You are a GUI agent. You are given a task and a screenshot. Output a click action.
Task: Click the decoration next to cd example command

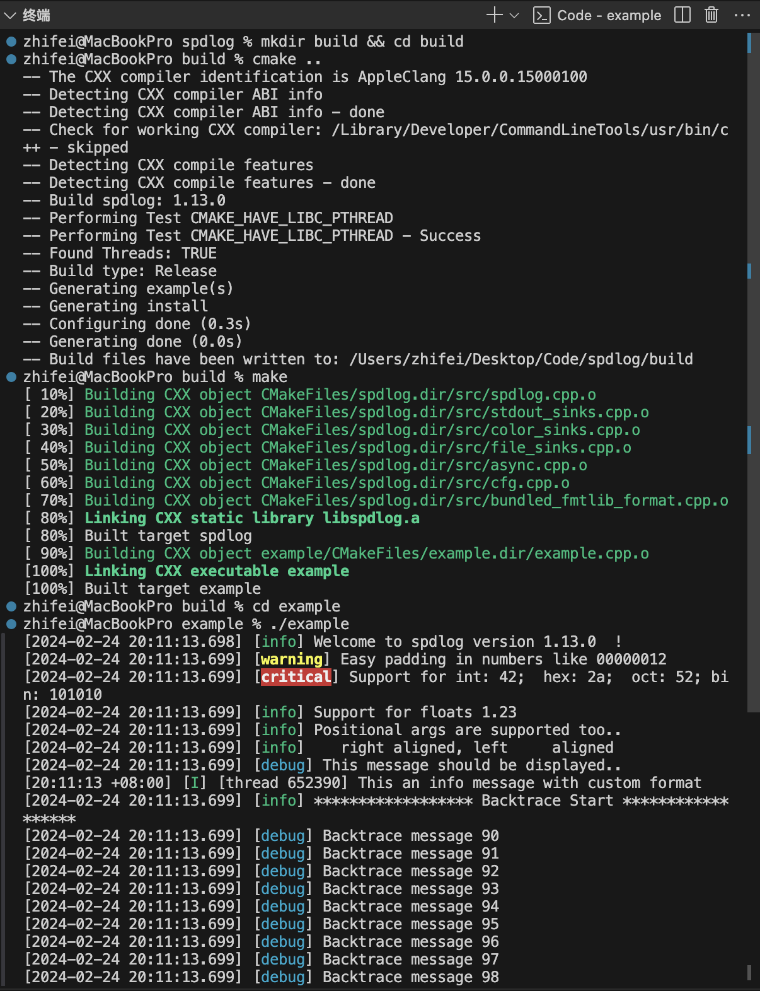tap(11, 606)
